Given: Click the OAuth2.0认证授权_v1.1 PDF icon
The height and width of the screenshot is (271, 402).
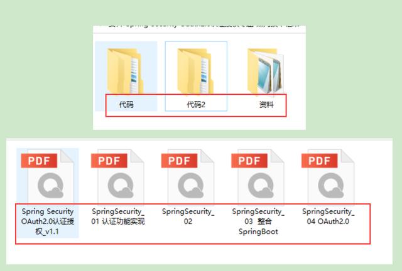Looking at the screenshot, I should (x=48, y=177).
